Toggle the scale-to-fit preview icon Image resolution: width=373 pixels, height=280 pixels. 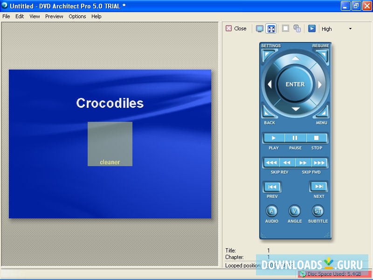(271, 28)
